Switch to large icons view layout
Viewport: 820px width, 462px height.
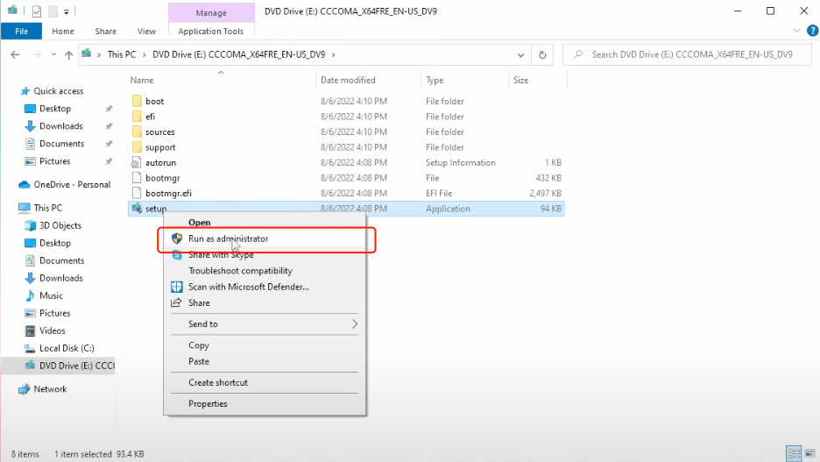tap(809, 453)
